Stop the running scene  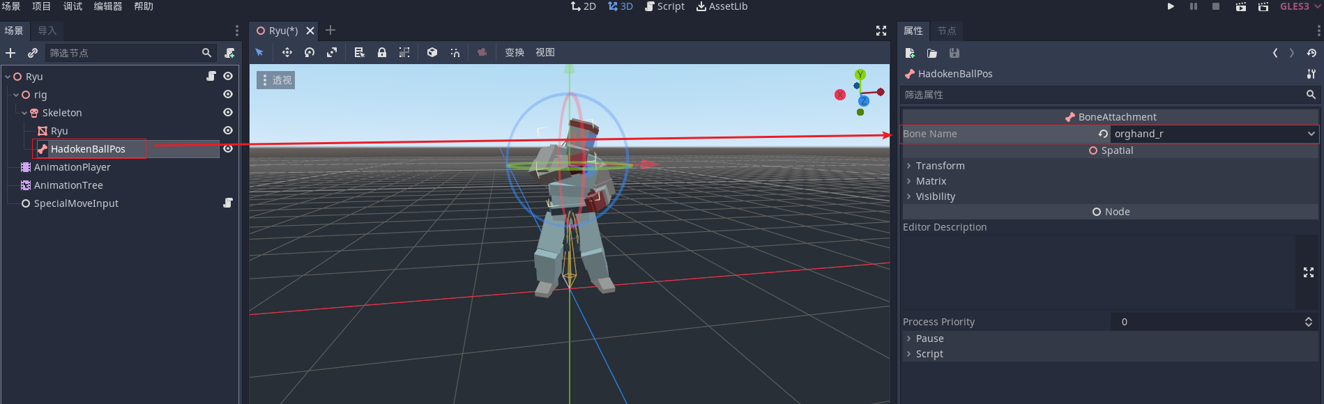(1216, 6)
